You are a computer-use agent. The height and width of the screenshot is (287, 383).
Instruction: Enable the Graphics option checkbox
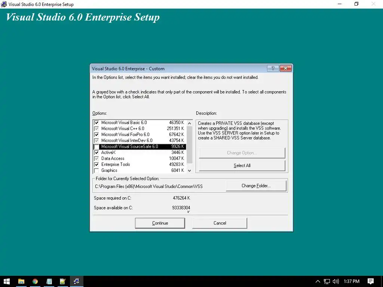[x=96, y=170]
